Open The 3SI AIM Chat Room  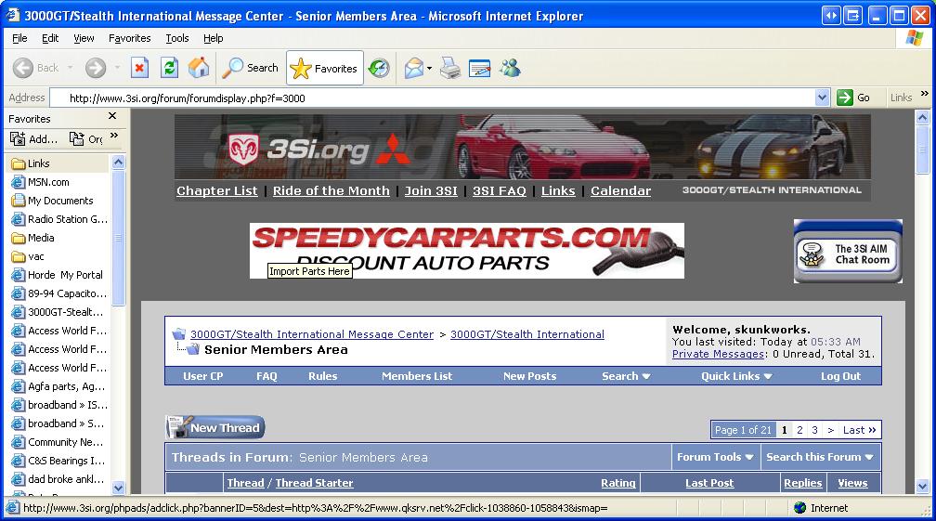pyautogui.click(x=848, y=252)
